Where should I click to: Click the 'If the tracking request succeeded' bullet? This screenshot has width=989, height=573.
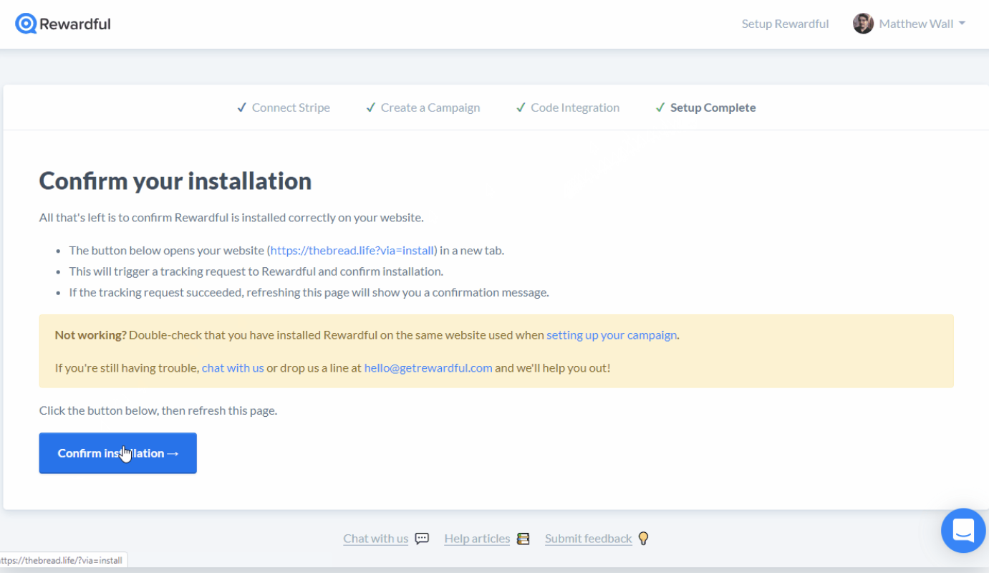(x=309, y=292)
